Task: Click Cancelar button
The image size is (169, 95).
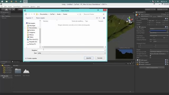Action: 100,58
